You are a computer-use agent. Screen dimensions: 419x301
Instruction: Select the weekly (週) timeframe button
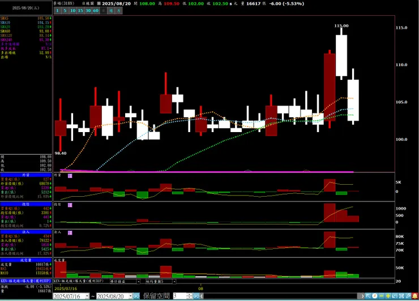coord(111,11)
